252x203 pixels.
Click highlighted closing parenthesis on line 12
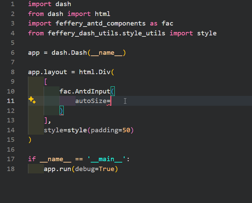point(62,111)
